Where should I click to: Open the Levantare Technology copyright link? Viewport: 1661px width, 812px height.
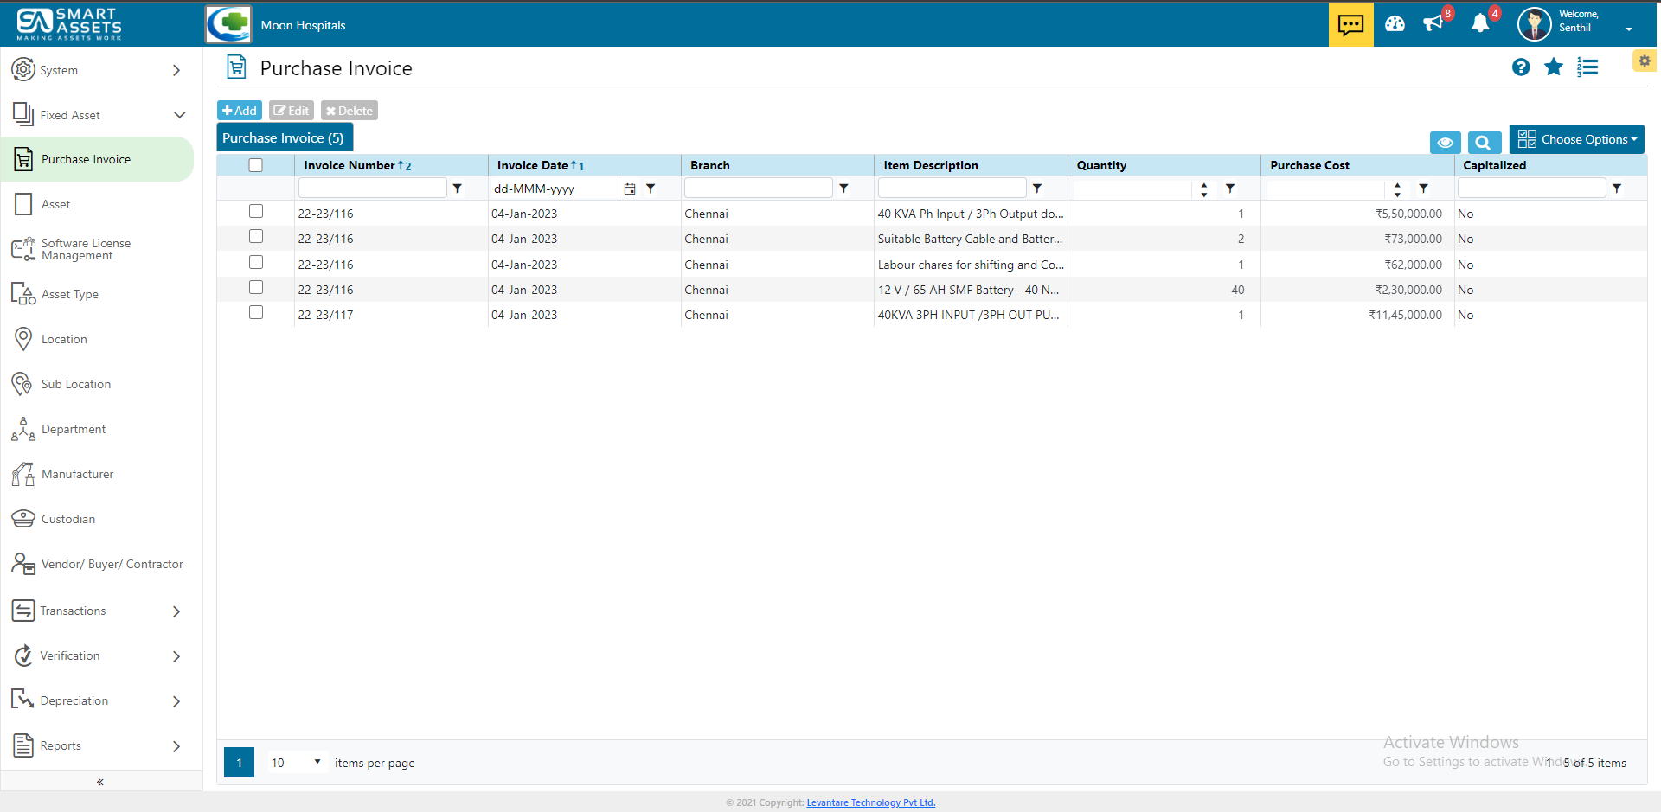(x=870, y=802)
